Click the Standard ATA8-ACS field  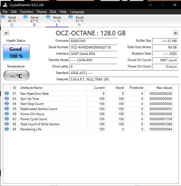[124, 73]
